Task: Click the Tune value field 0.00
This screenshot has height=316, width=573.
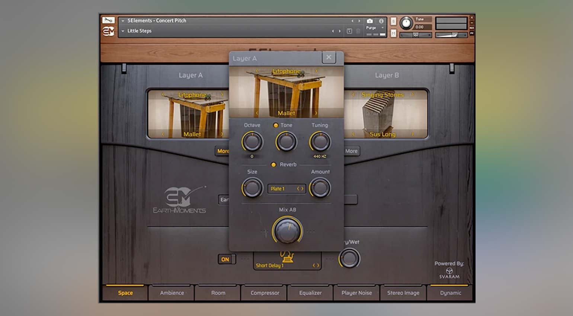Action: tap(422, 27)
